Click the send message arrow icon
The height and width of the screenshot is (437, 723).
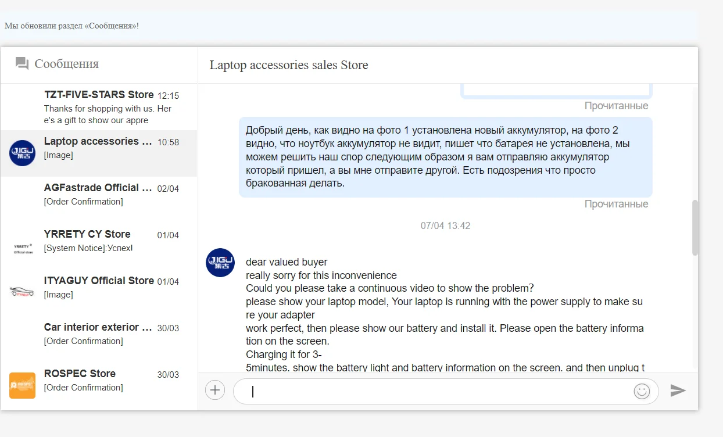[678, 390]
